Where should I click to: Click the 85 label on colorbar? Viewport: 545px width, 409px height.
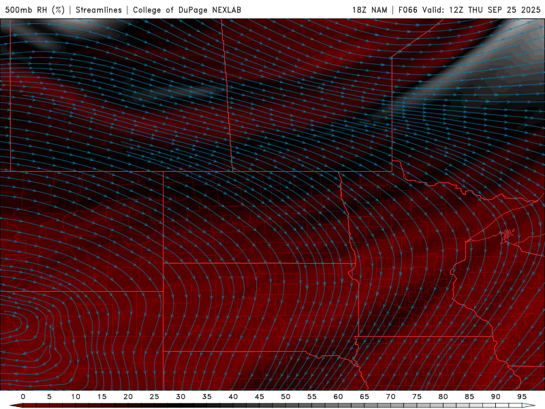pos(469,397)
